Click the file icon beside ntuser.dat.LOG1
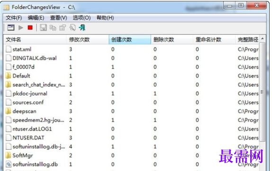Screen dimensions: 272x171 click(9, 129)
